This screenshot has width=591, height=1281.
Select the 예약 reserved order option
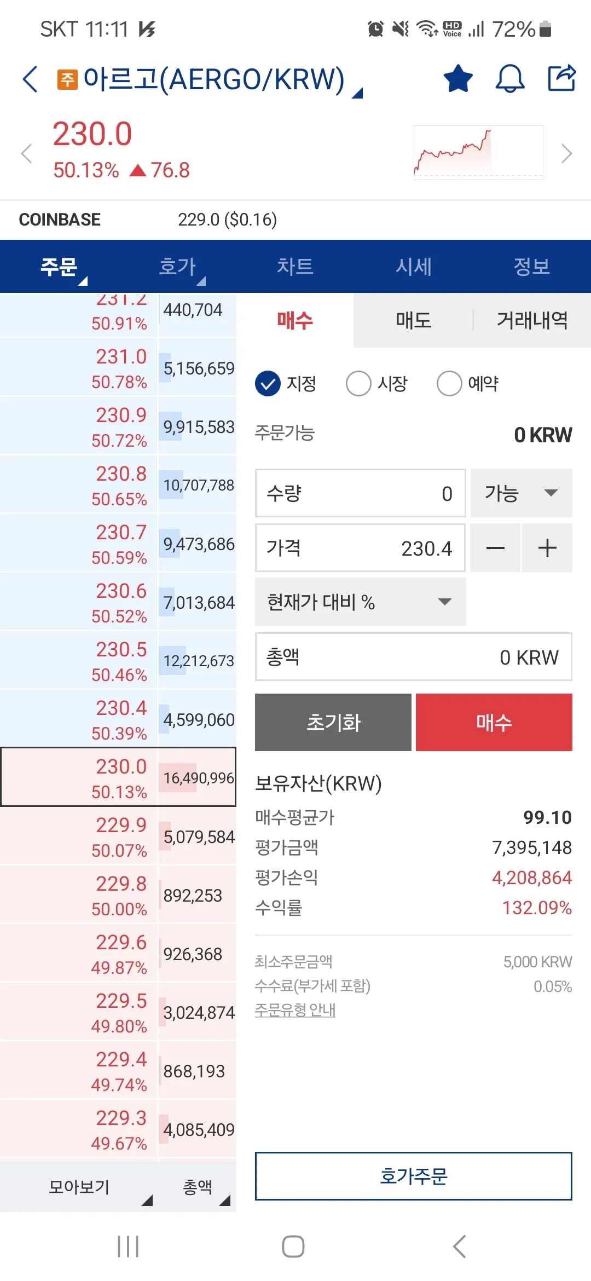(468, 383)
